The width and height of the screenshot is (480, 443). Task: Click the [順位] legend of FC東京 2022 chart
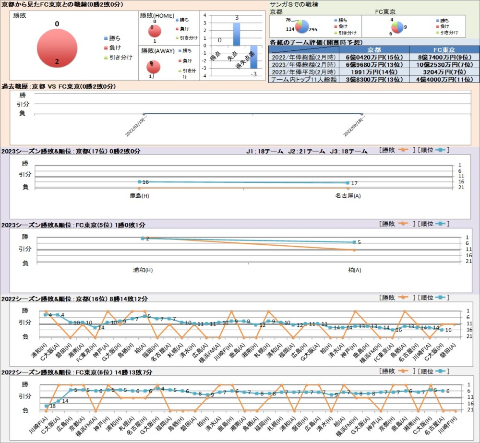(434, 371)
